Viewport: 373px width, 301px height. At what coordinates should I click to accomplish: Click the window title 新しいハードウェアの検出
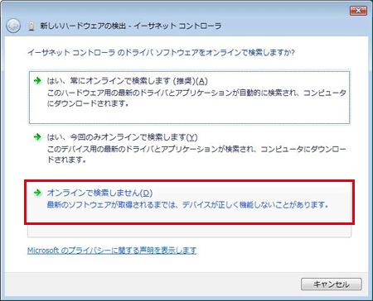83,26
